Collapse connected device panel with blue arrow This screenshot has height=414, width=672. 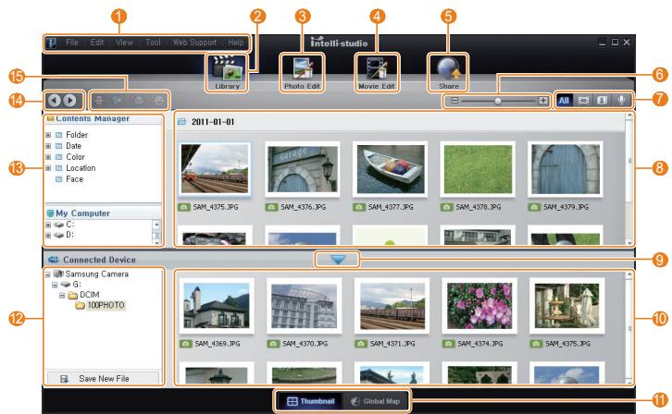coord(338,260)
